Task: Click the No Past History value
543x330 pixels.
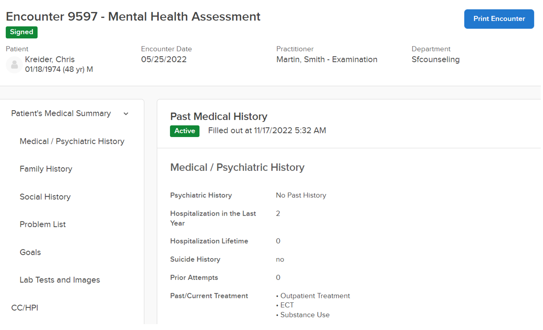Action: coord(301,195)
